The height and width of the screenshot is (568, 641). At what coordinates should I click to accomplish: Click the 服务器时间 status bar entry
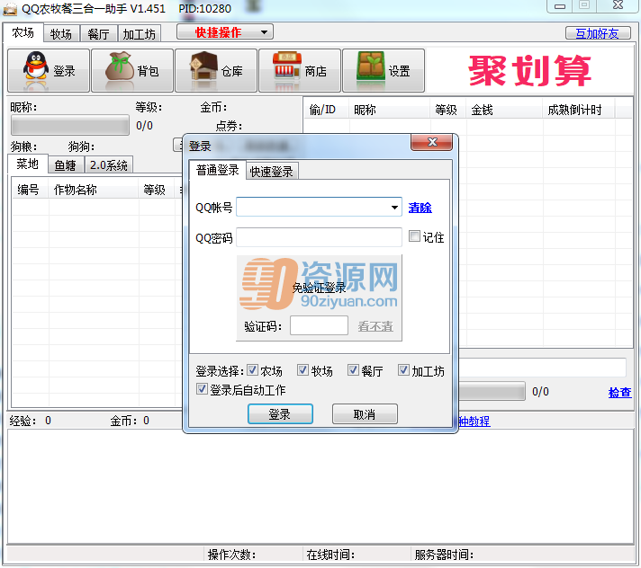[x=444, y=555]
